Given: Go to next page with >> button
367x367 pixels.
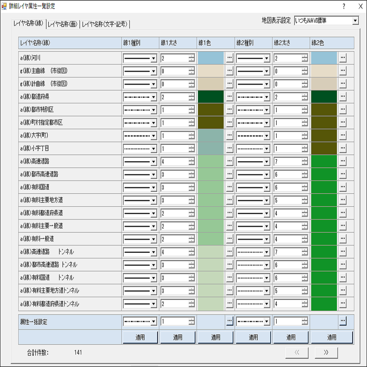Looking at the screenshot, I should pyautogui.click(x=326, y=353).
